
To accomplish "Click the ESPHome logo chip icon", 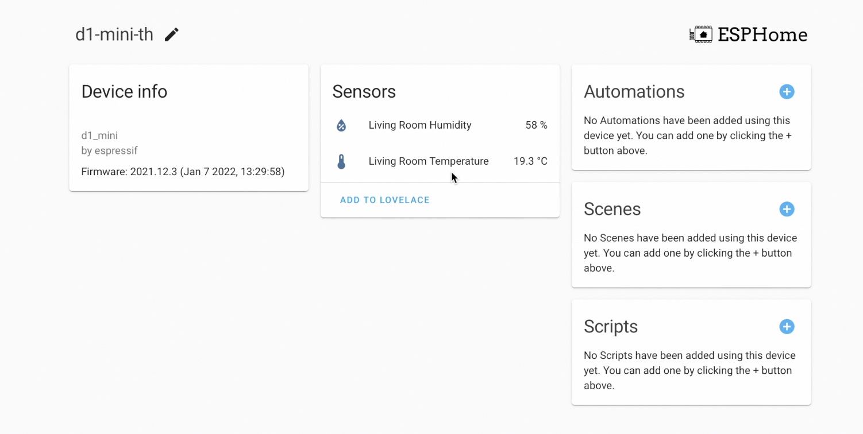I will [701, 34].
